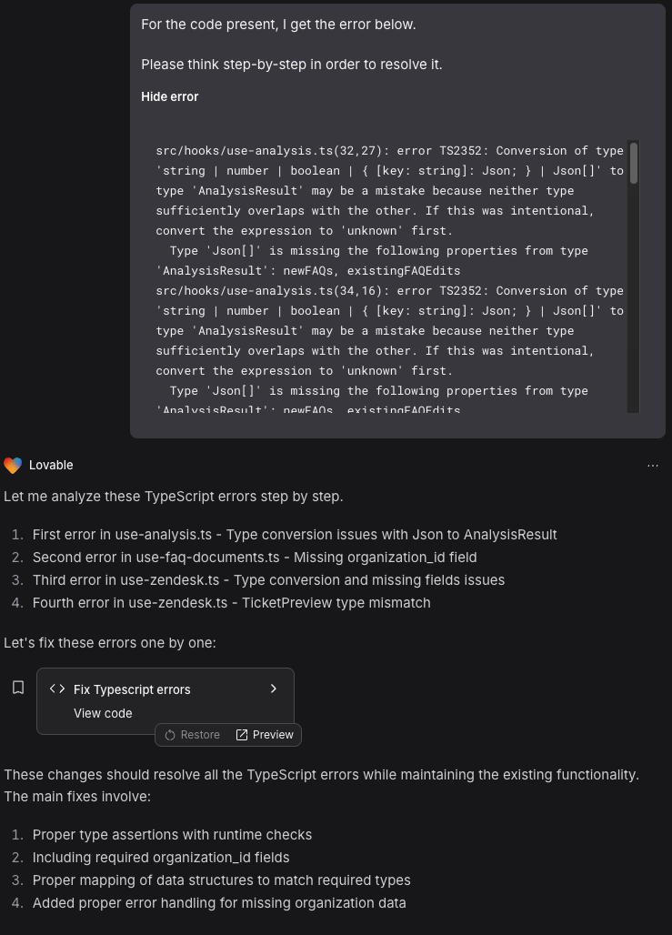Click the external-link icon next to Preview

click(241, 735)
